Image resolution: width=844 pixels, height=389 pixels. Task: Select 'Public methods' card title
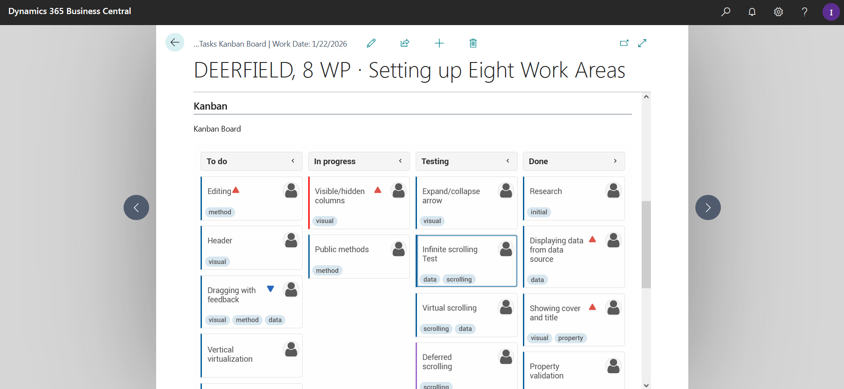[x=342, y=250]
